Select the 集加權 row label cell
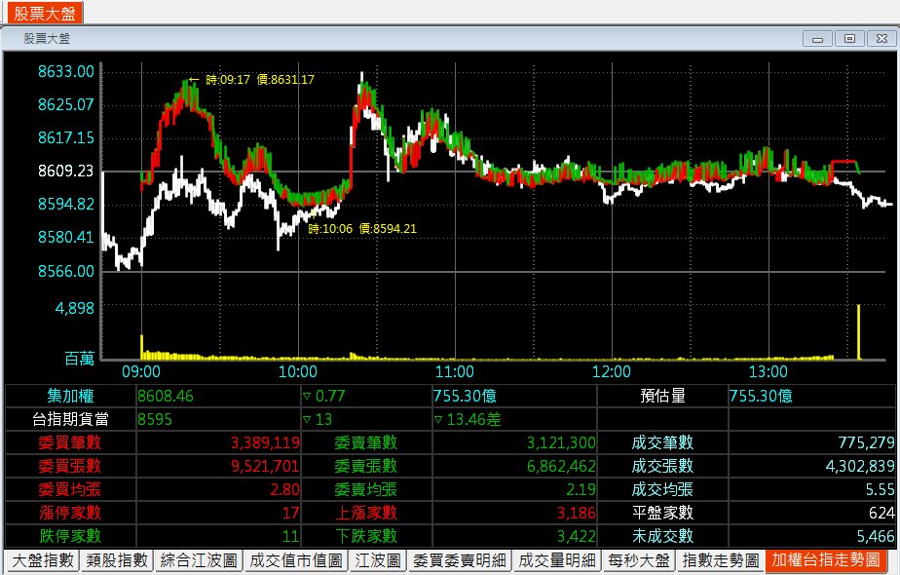This screenshot has height=575, width=900. [70, 396]
